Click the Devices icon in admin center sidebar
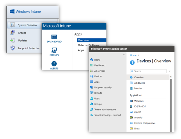 92,76
